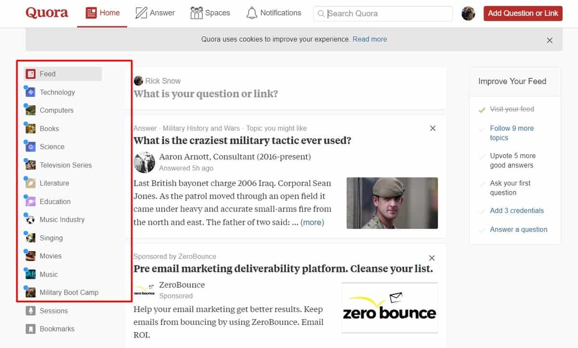Click Ask your first question item
The height and width of the screenshot is (348, 578).
[x=510, y=188]
